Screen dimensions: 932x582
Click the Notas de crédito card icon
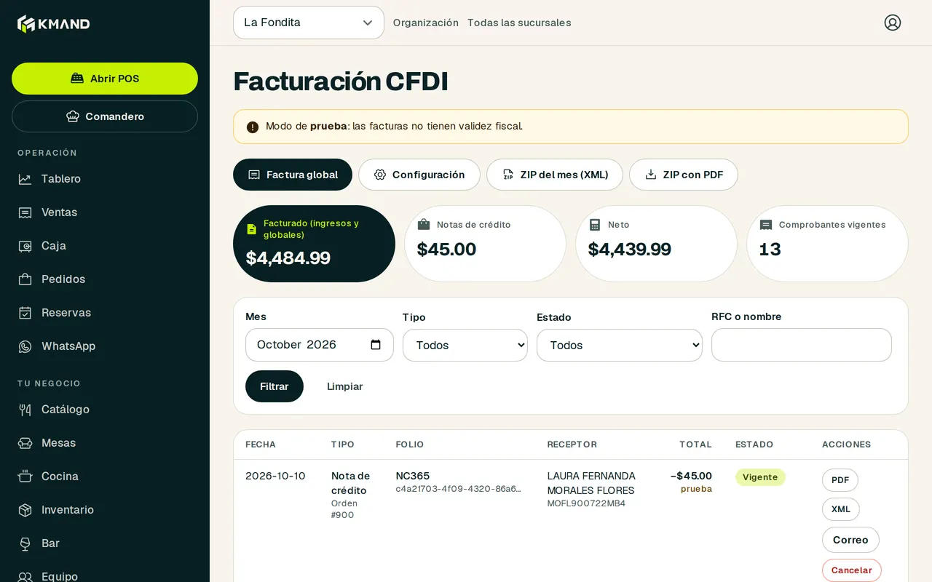pos(424,225)
